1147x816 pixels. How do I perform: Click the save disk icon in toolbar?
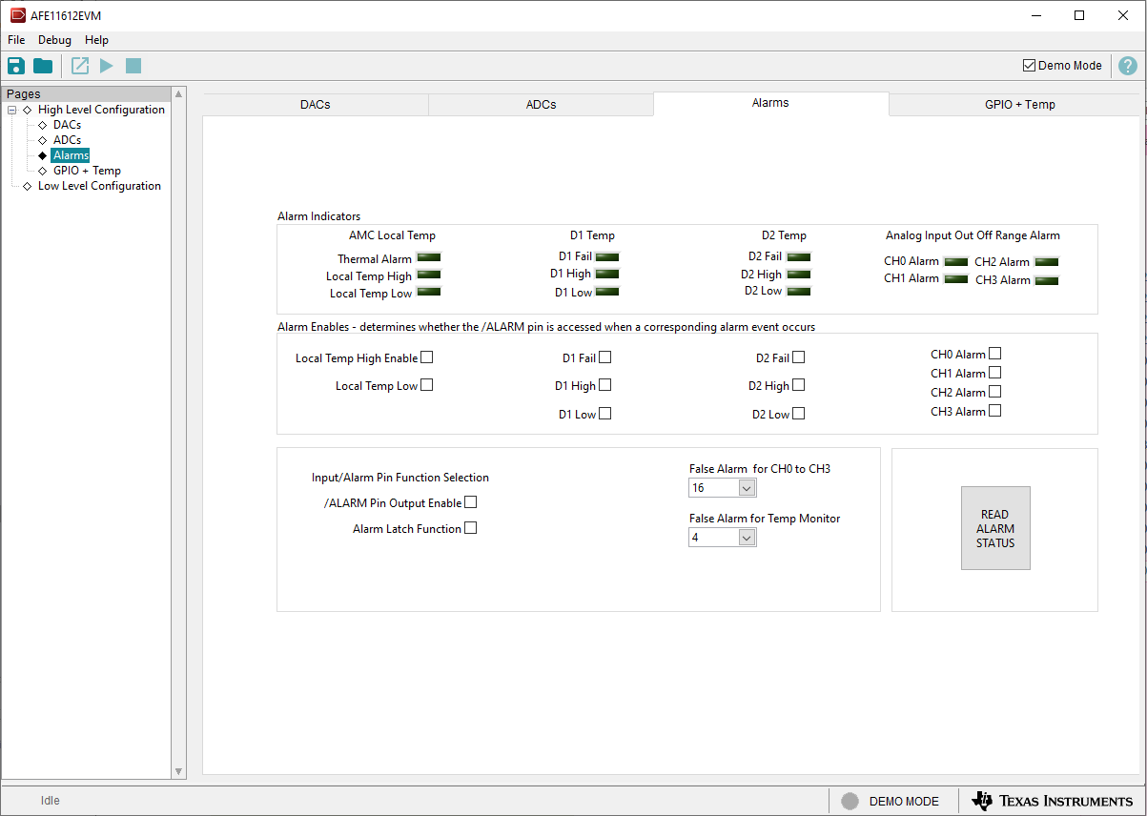tap(16, 66)
